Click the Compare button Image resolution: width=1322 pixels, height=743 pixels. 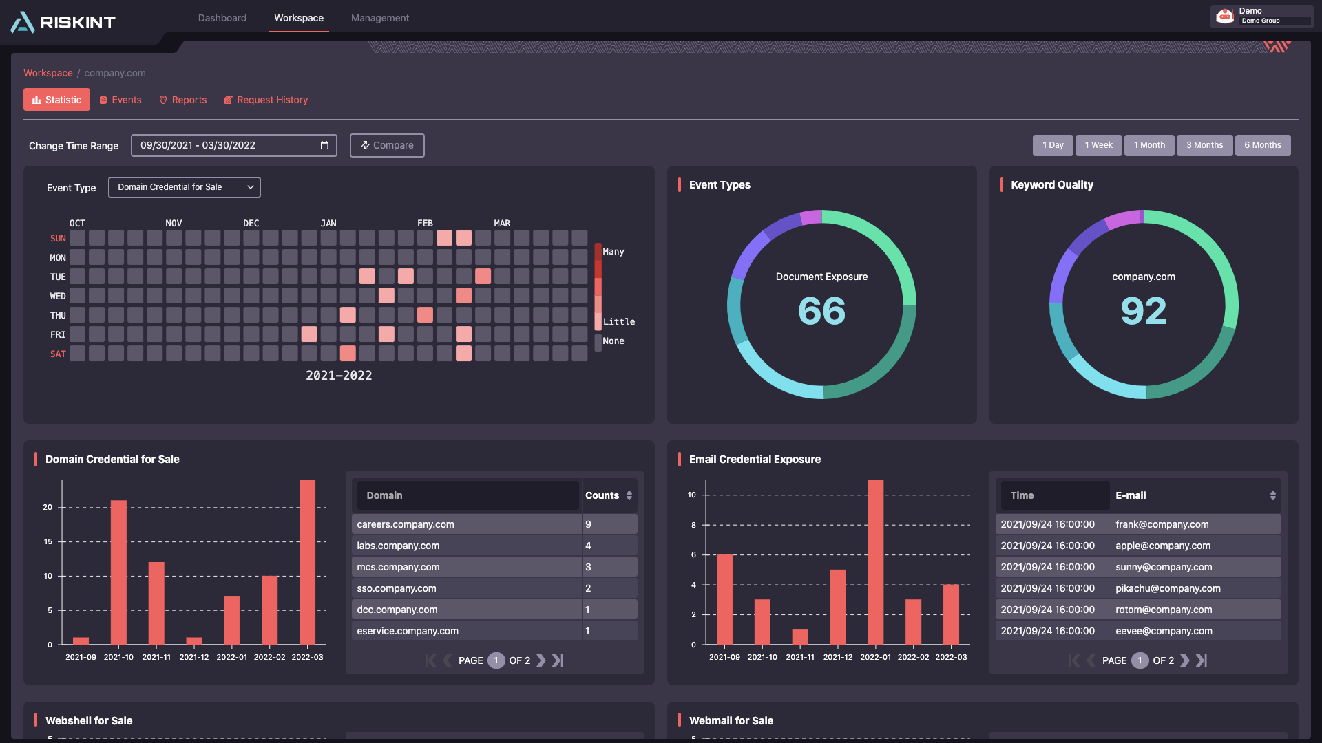point(387,145)
